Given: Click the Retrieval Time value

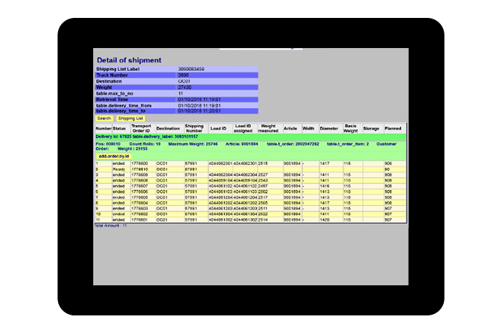Looking at the screenshot, I should click(x=199, y=100).
